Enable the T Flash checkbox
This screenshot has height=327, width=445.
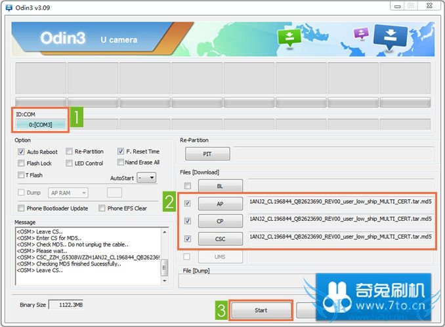[x=21, y=175]
